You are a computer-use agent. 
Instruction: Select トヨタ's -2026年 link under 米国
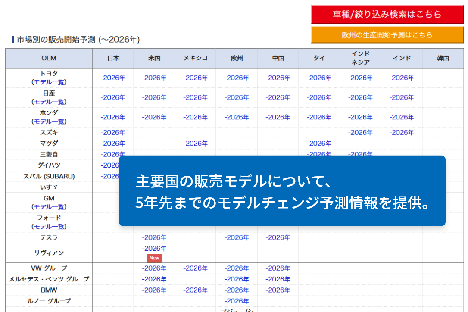tap(154, 78)
